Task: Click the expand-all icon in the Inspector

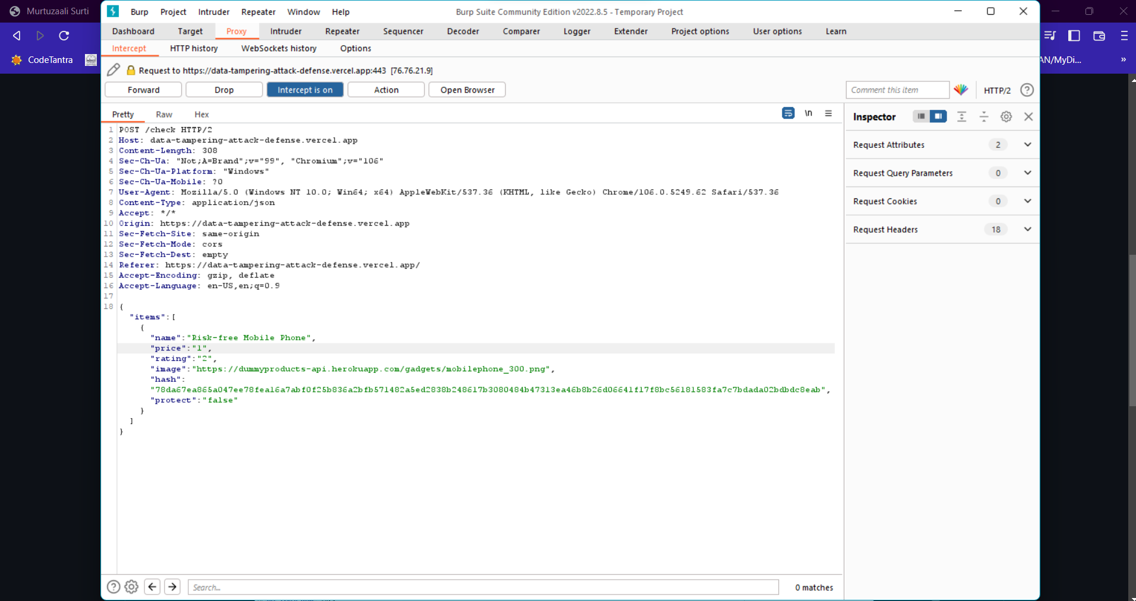Action: (x=962, y=116)
